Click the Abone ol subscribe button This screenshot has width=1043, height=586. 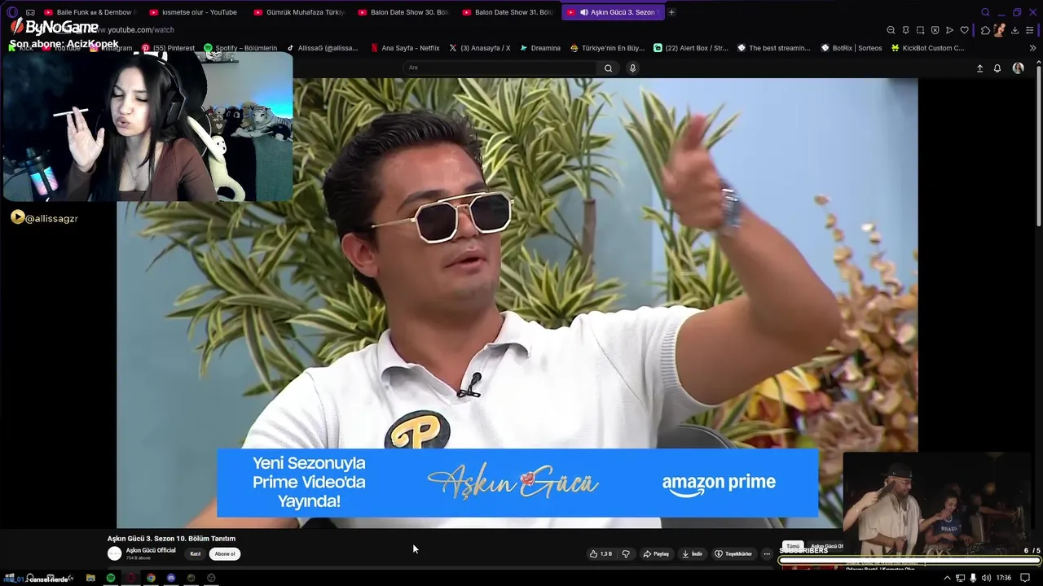[225, 553]
